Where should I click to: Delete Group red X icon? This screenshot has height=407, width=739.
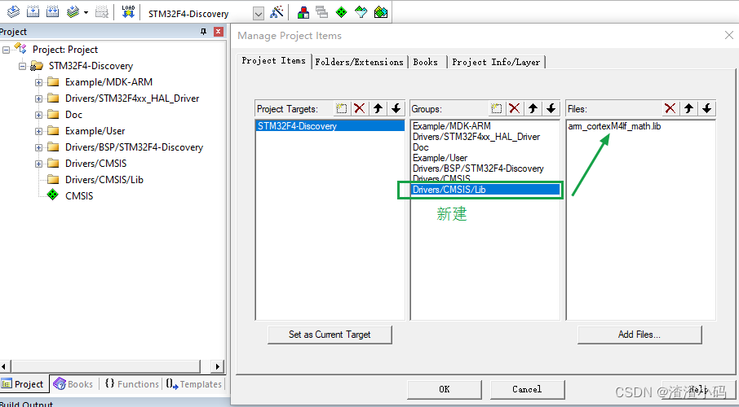pyautogui.click(x=515, y=109)
